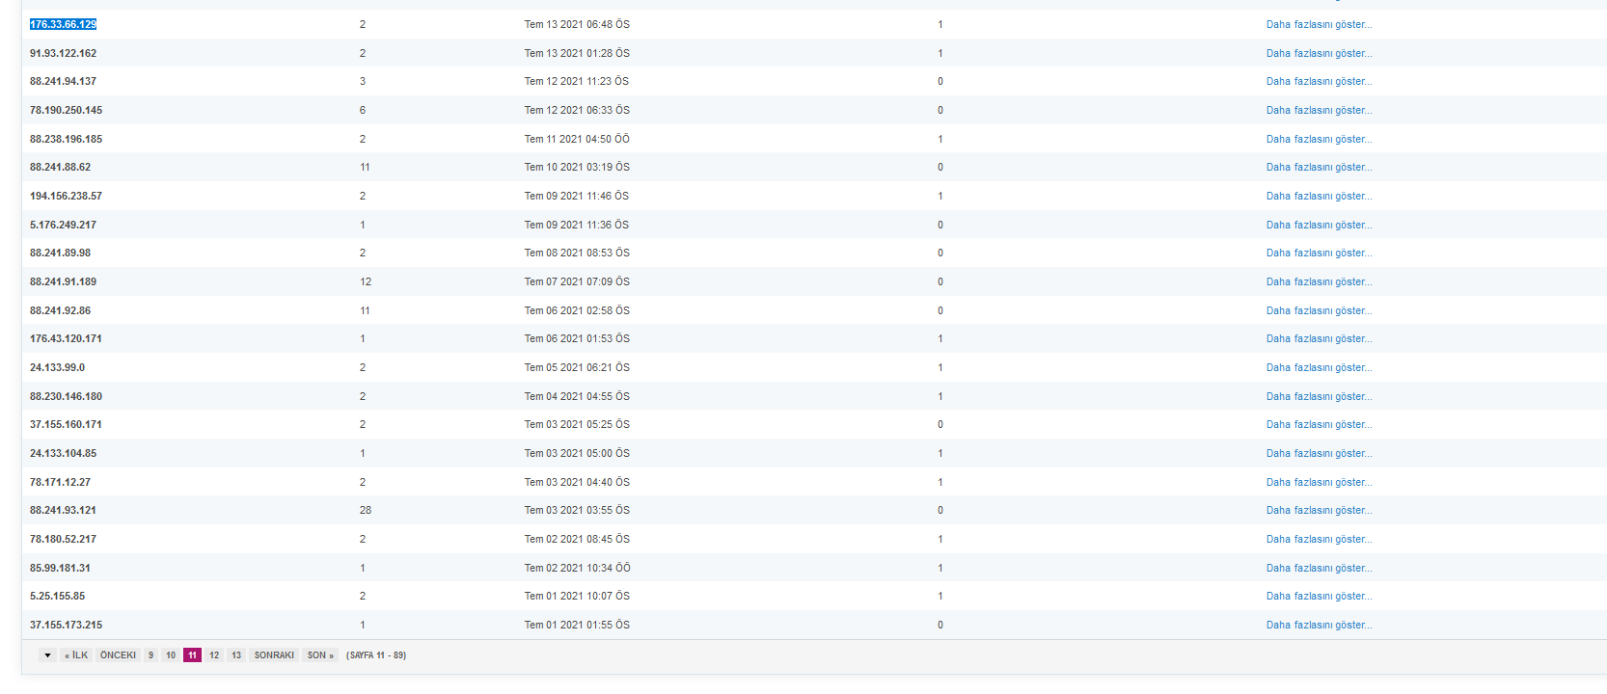Viewport: 1607px width, 694px height.
Task: Click IP address 24.133.99.0
Action: (x=57, y=367)
